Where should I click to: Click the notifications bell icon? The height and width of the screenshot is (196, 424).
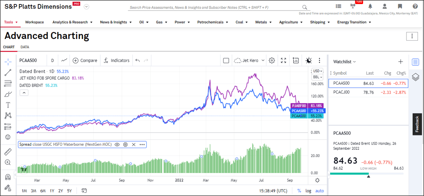[x=370, y=6]
